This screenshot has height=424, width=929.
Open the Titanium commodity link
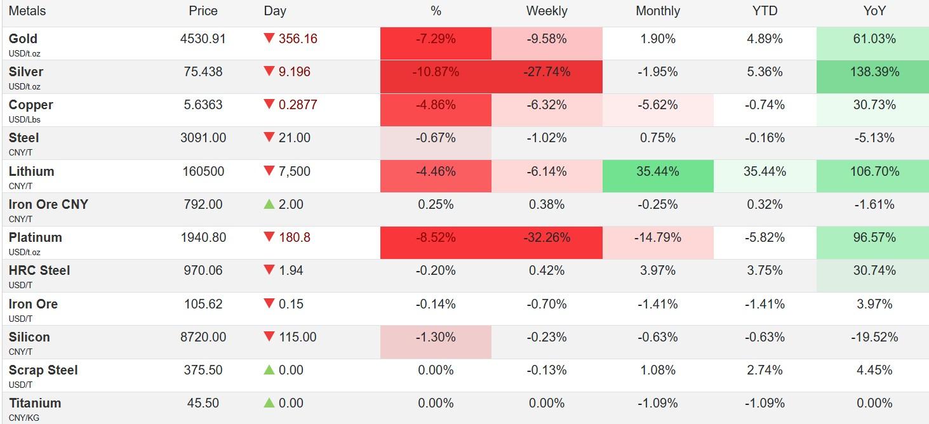(35, 403)
